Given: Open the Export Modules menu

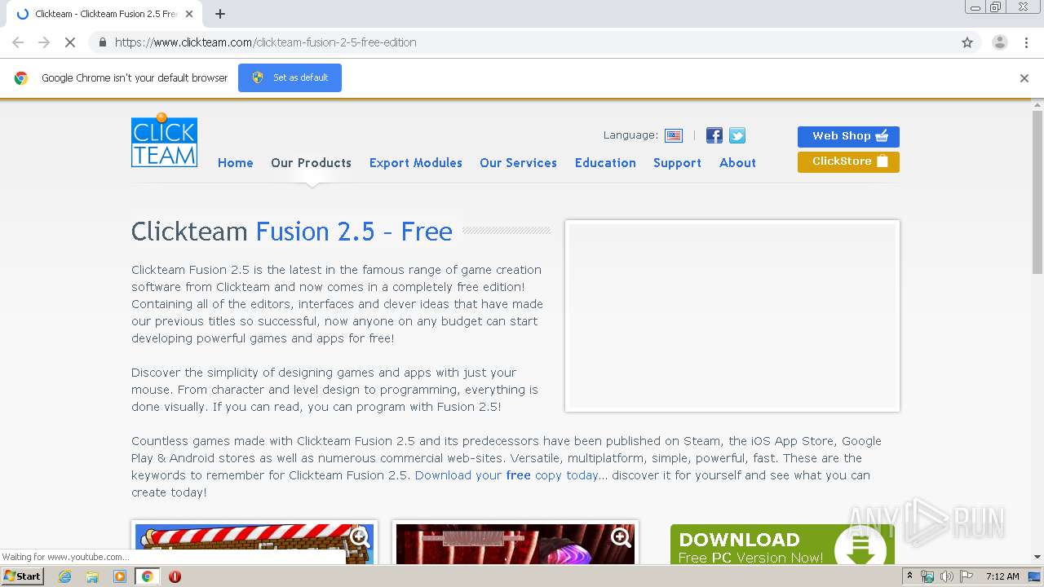Looking at the screenshot, I should [x=416, y=163].
